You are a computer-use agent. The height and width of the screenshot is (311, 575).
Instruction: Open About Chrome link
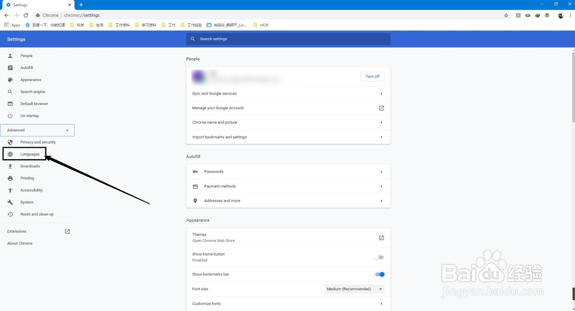[x=20, y=243]
